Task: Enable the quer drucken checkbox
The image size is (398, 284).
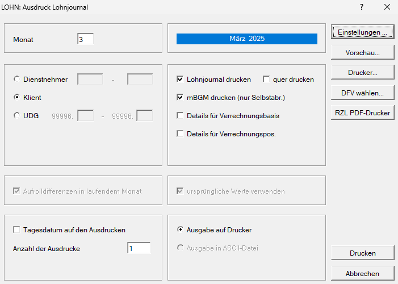Action: click(266, 80)
